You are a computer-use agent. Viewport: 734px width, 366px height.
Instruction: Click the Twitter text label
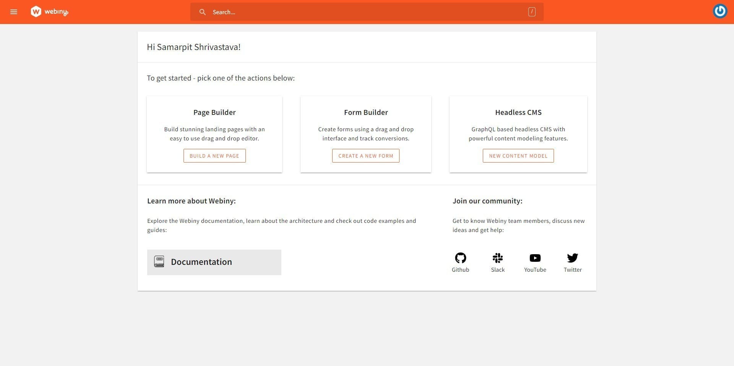(572, 270)
